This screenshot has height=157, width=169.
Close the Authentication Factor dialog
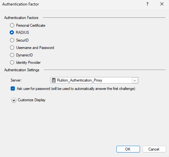[x=162, y=4]
